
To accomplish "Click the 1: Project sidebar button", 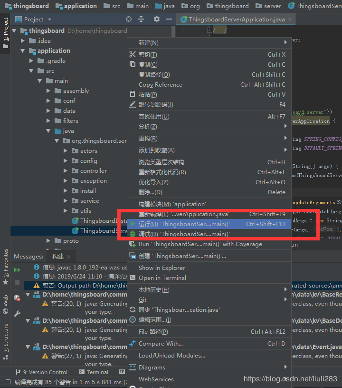I will point(5,33).
